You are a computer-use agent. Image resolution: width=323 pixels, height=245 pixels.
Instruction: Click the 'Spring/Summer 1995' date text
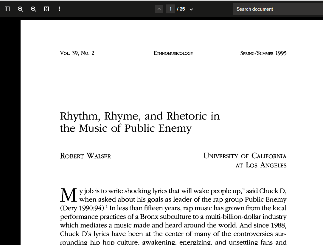[x=263, y=54]
